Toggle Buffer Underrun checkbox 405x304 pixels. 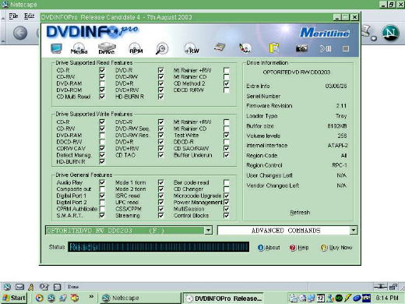click(x=227, y=155)
